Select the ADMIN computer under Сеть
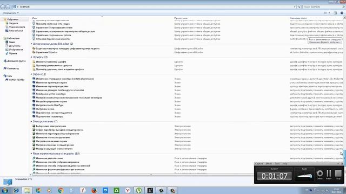346x194 pixels. point(17,80)
